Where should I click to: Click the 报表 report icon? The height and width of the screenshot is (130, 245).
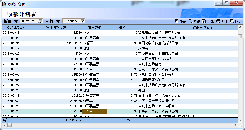pos(177,21)
